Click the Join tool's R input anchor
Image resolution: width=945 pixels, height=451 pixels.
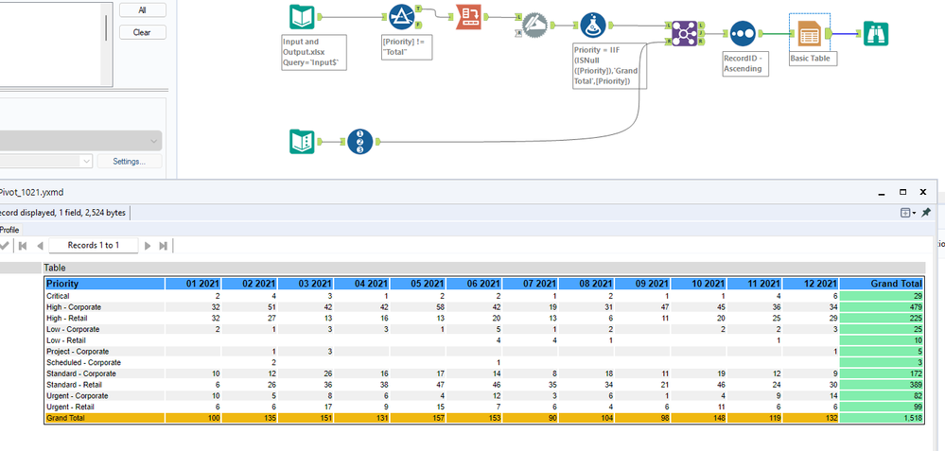(x=669, y=42)
